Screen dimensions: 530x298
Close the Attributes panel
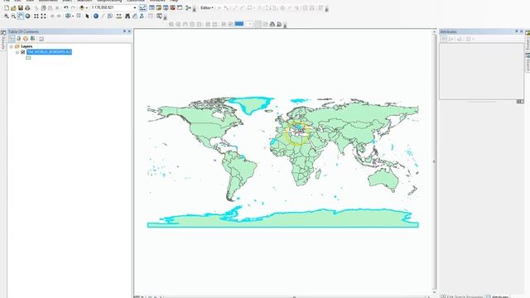click(x=521, y=31)
